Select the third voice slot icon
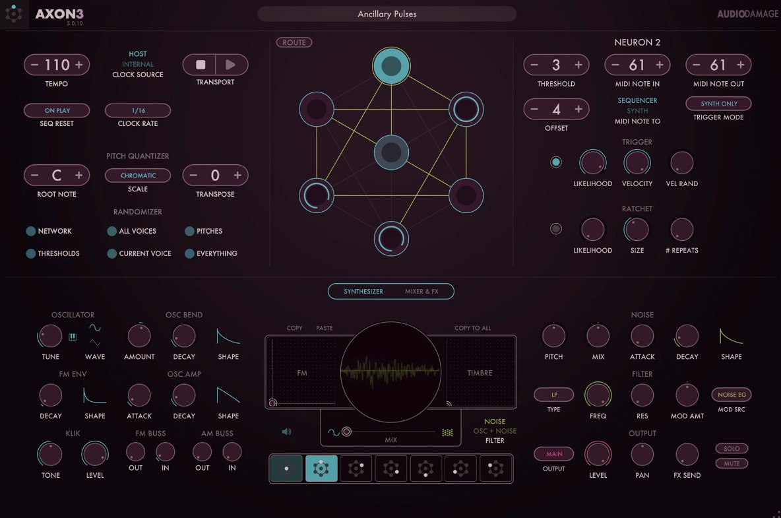The height and width of the screenshot is (518, 781). [x=356, y=469]
